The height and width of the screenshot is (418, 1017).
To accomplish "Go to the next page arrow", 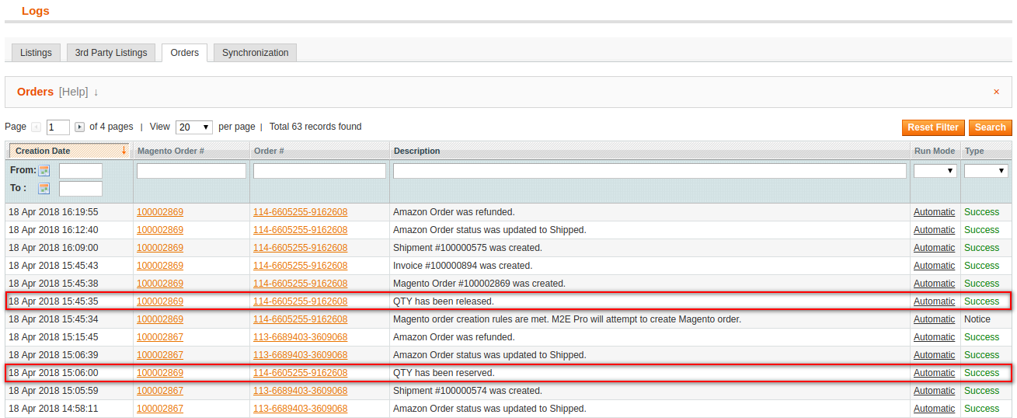I will click(79, 127).
